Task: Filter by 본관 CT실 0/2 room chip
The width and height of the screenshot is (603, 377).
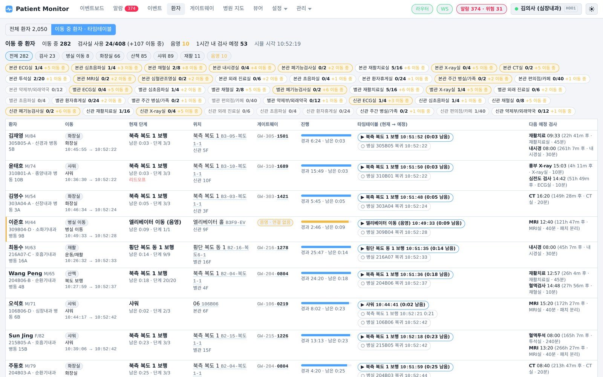Action: [529, 68]
